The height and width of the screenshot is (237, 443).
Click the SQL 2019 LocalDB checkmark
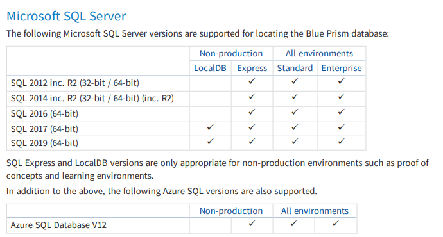point(210,142)
